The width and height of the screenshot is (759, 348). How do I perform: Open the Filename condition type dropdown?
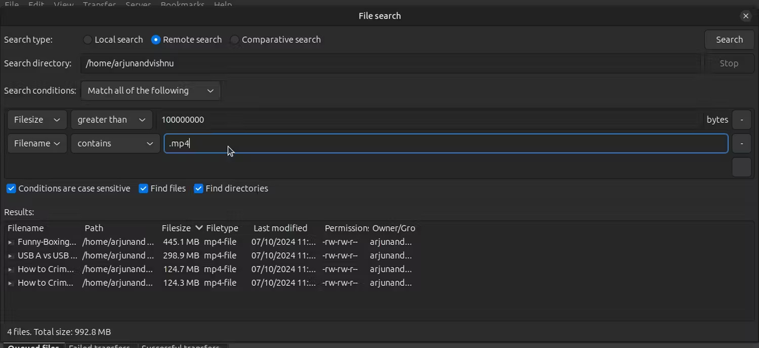pyautogui.click(x=36, y=143)
